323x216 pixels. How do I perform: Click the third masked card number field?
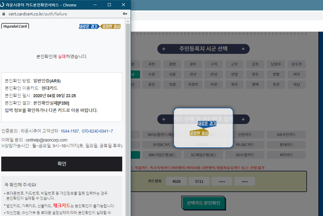click(222, 182)
